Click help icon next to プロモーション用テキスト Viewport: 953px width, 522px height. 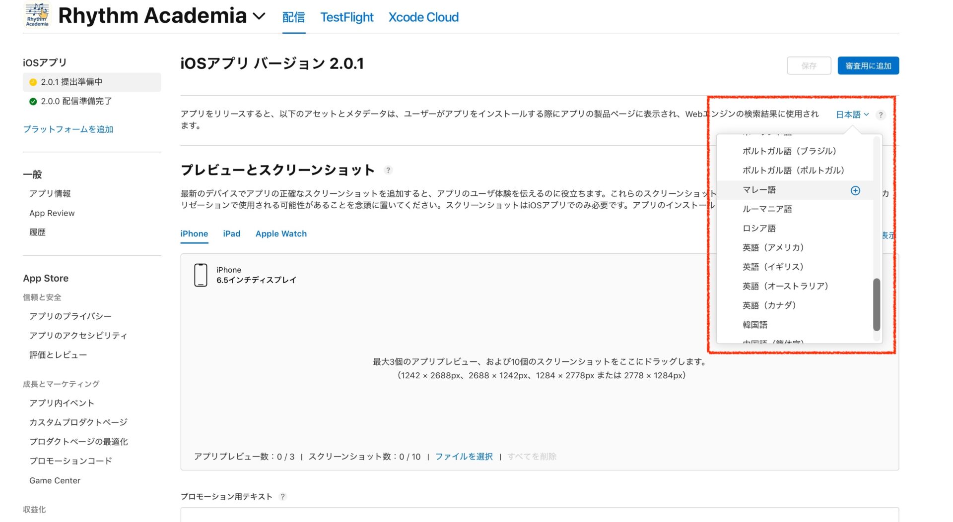[x=282, y=497]
